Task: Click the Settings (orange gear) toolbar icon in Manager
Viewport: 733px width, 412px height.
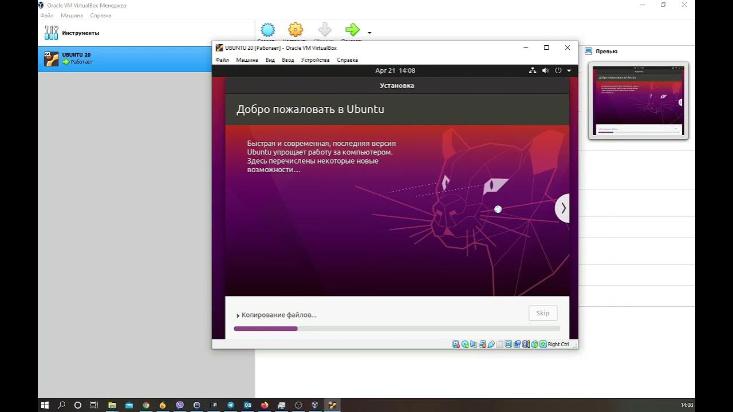Action: [x=295, y=31]
